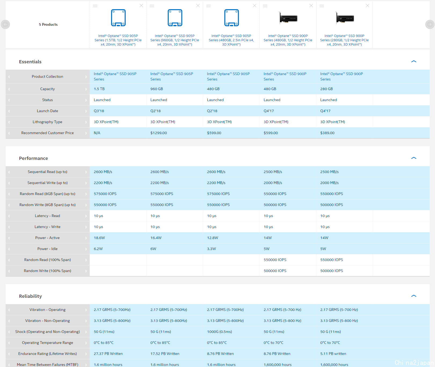Open 905P Series collection link for 960 GB
The width and height of the screenshot is (435, 367).
[172, 76]
